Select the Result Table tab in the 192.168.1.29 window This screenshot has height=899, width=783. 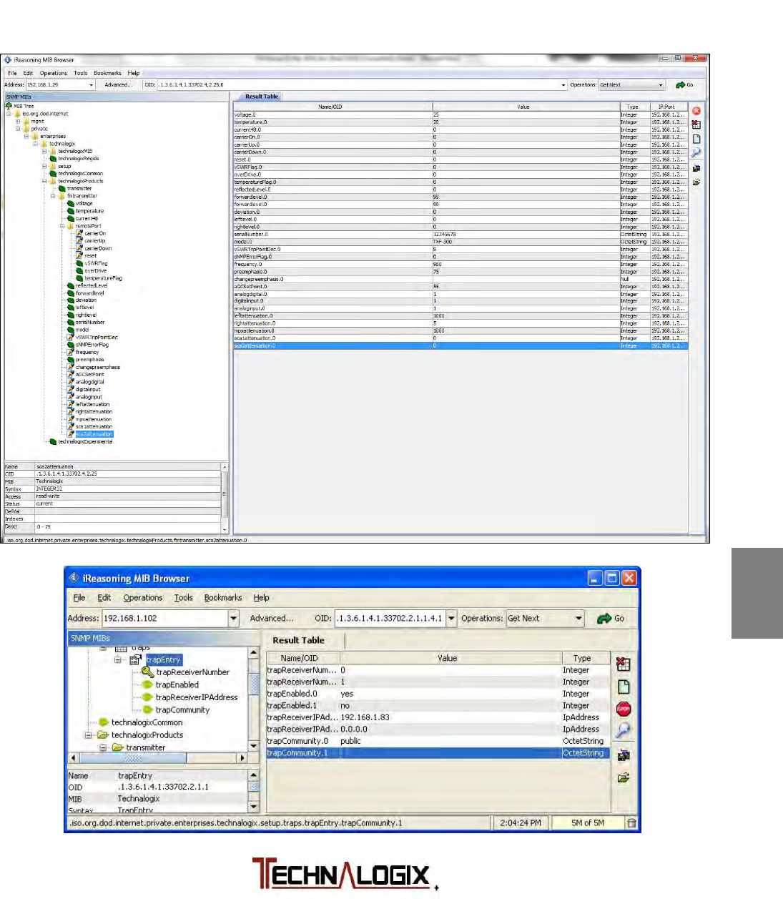pyautogui.click(x=261, y=97)
